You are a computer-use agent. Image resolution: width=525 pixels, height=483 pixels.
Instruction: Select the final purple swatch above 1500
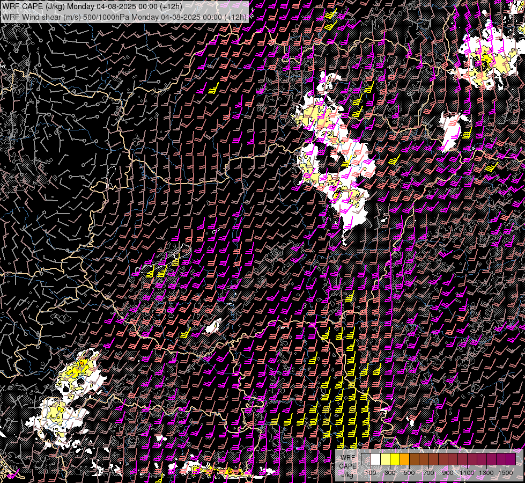tap(511, 459)
